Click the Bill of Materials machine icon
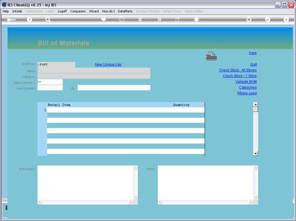The height and width of the screenshot is (221, 296). pos(211,56)
